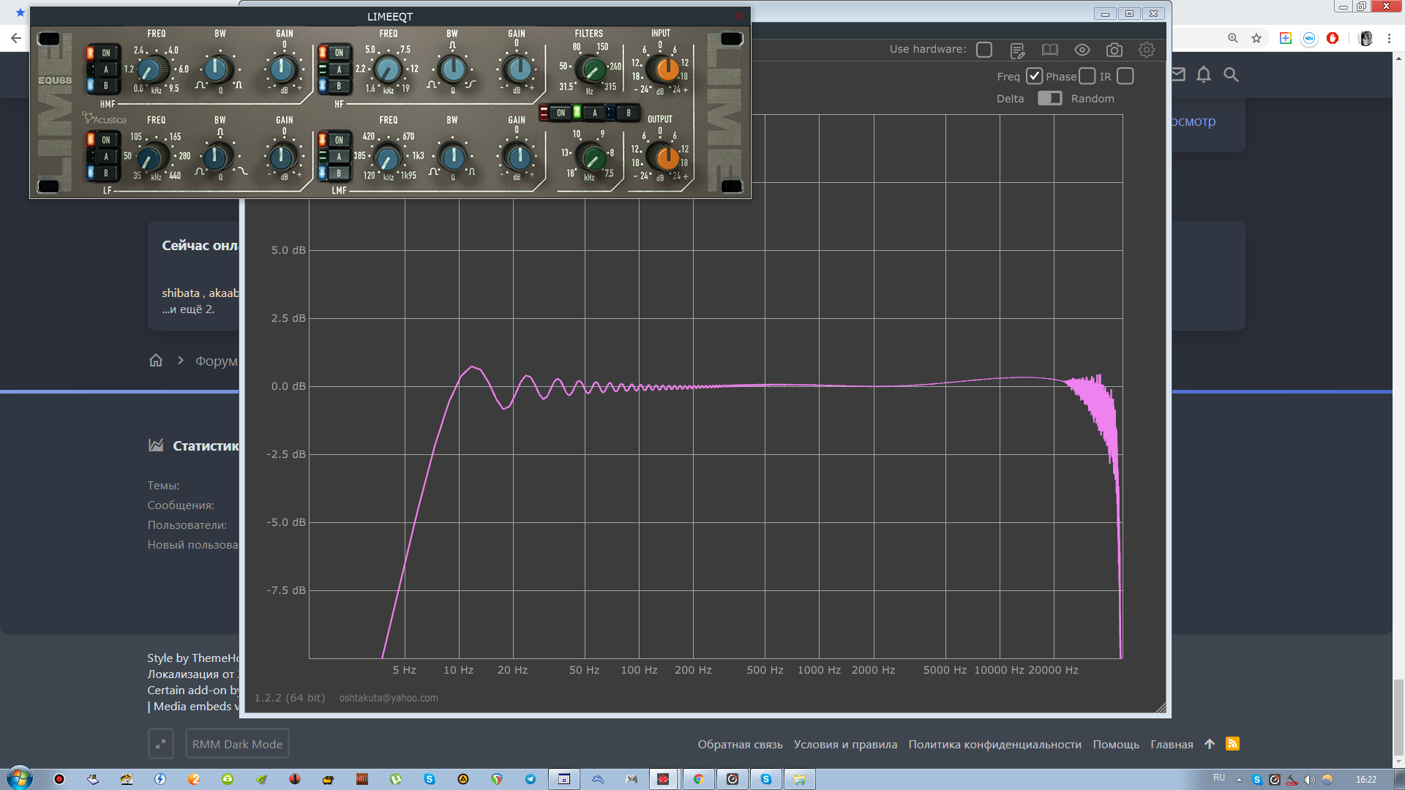1405x790 pixels.
Task: Click the forum notifications bell icon
Action: [1204, 75]
